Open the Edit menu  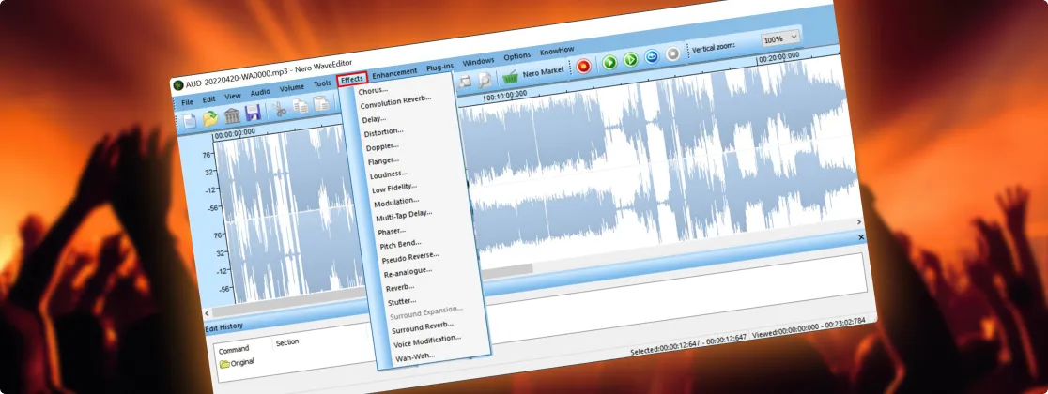[208, 99]
